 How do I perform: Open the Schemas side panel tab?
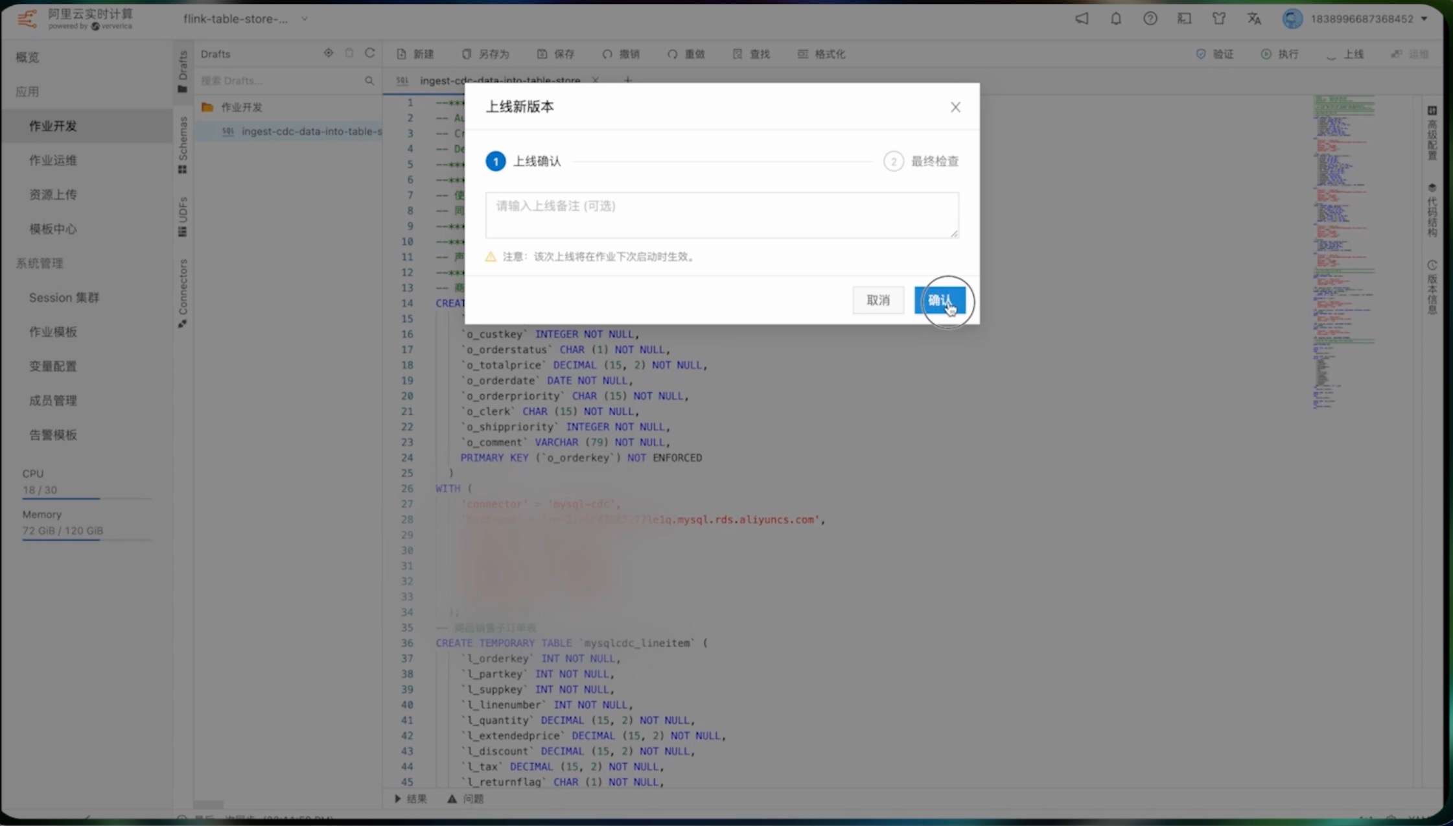tap(183, 144)
